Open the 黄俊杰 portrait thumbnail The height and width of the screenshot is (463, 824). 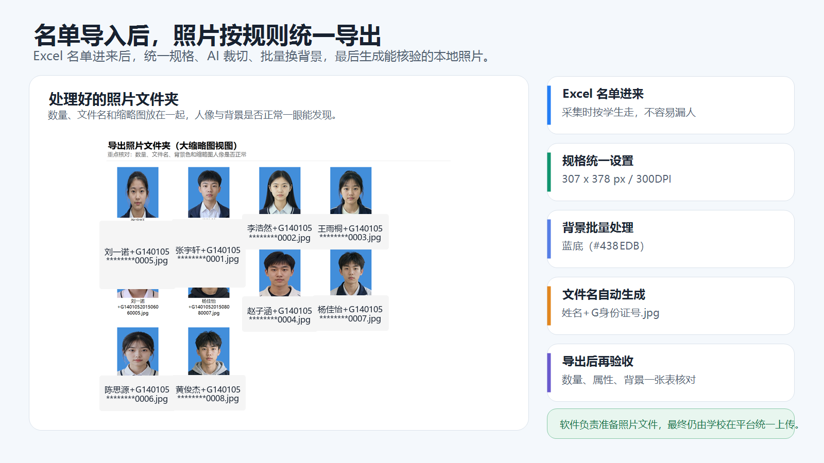pos(209,351)
